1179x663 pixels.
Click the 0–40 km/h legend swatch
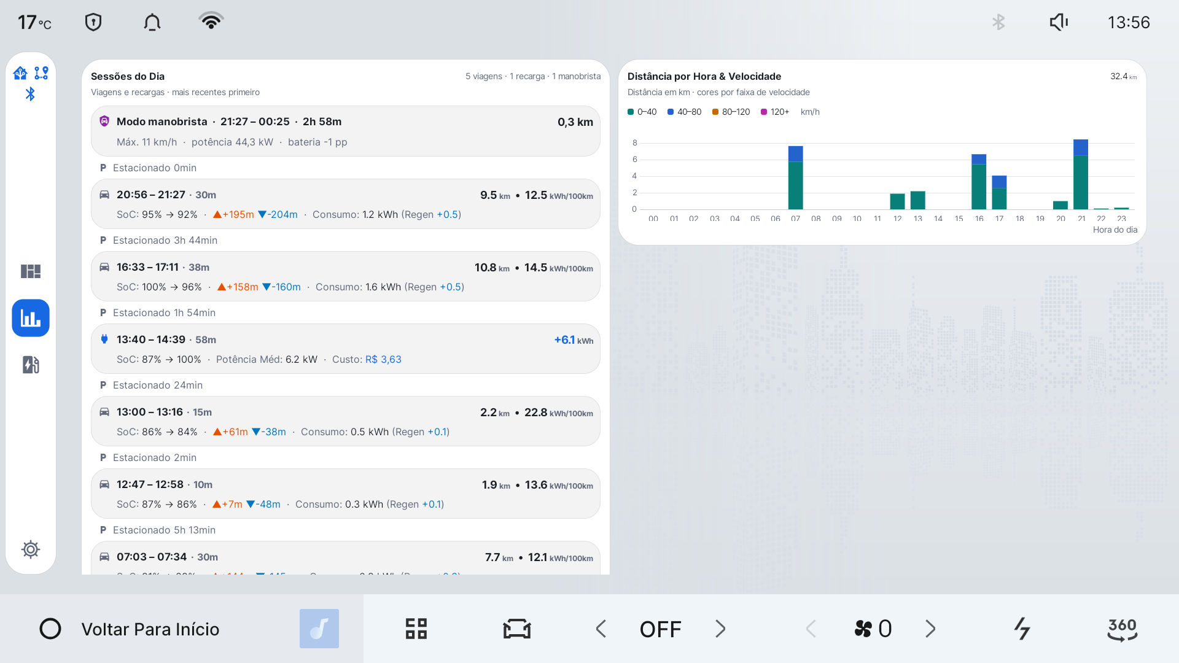point(631,112)
